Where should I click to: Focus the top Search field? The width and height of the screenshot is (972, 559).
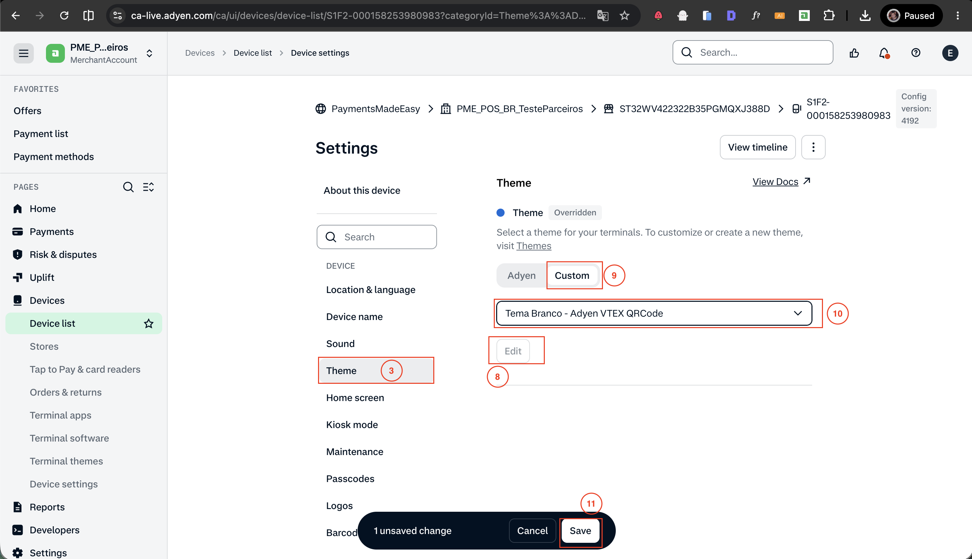[753, 52]
